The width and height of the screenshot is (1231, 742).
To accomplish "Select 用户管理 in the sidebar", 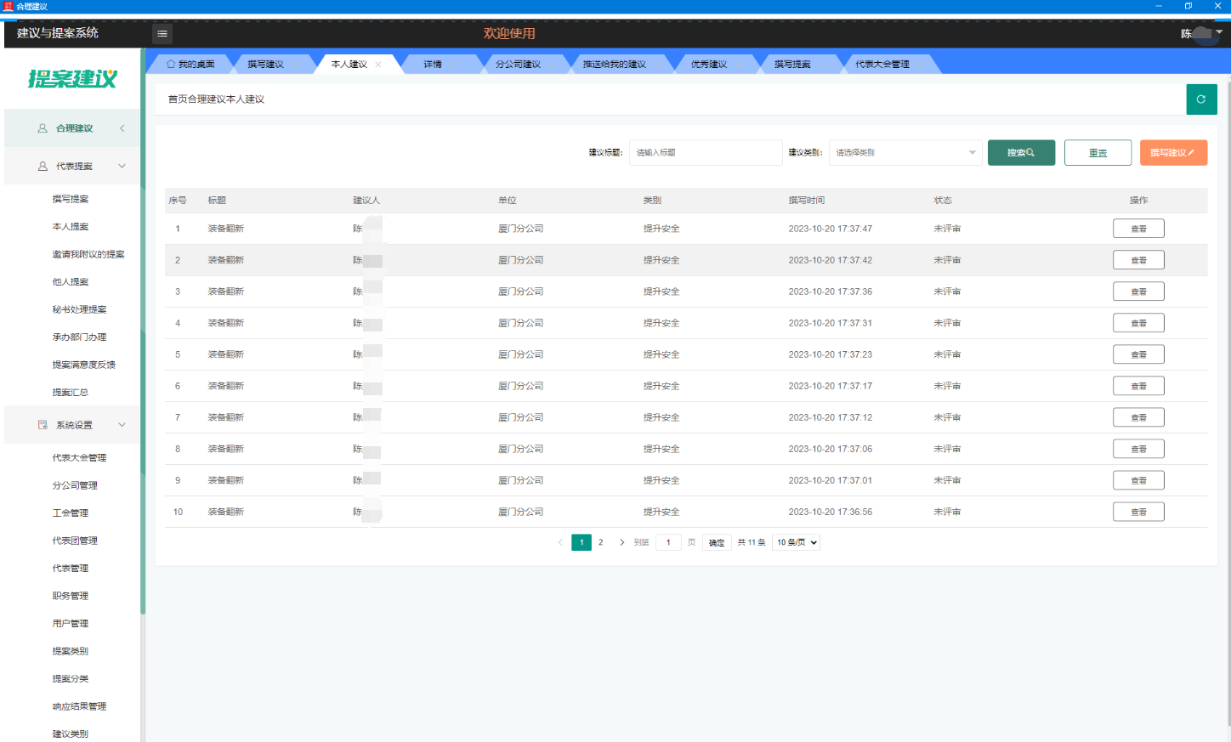I will pyautogui.click(x=71, y=624).
